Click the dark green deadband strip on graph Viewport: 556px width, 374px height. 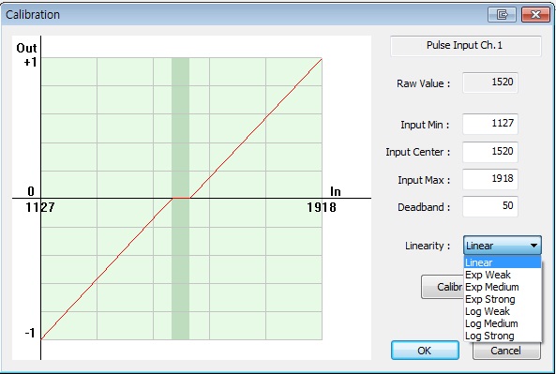click(180, 199)
